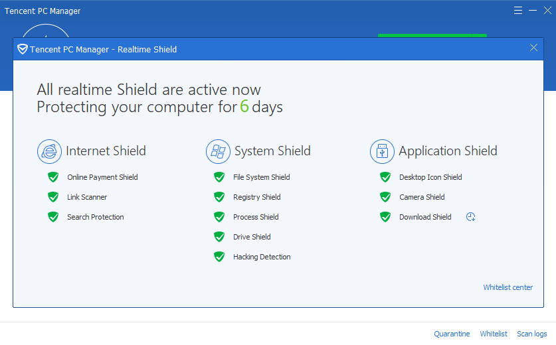This screenshot has height=345, width=556.
Task: Click the Application Shield USB icon
Action: tap(382, 151)
